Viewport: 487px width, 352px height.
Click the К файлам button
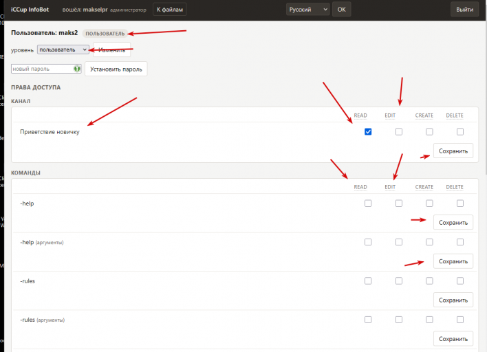[170, 10]
